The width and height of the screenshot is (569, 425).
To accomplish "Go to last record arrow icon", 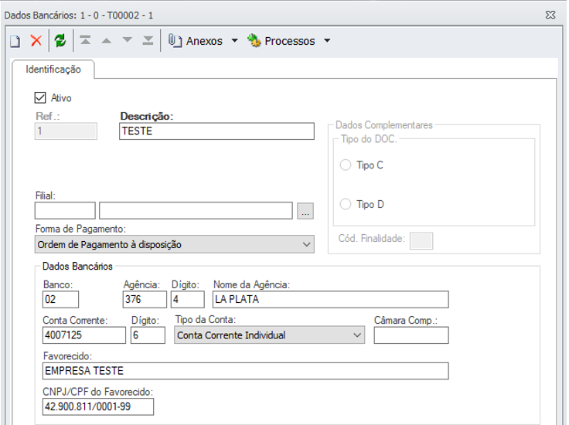I will (148, 40).
